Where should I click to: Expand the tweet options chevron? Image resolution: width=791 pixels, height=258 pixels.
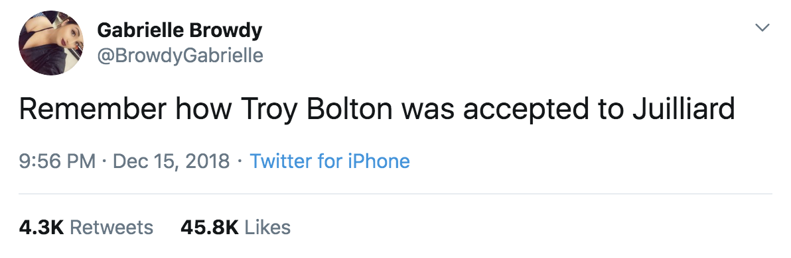762,27
